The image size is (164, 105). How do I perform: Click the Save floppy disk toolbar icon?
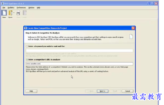pyautogui.click(x=18, y=13)
